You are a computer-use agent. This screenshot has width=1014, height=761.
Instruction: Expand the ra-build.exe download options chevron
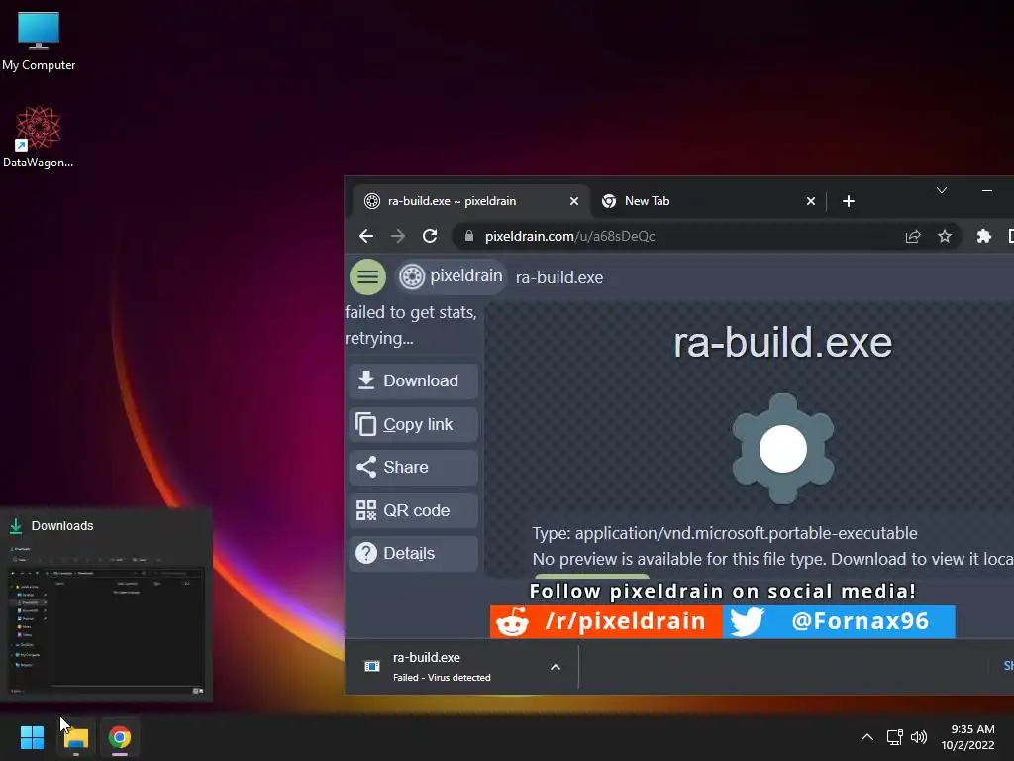[x=555, y=667]
